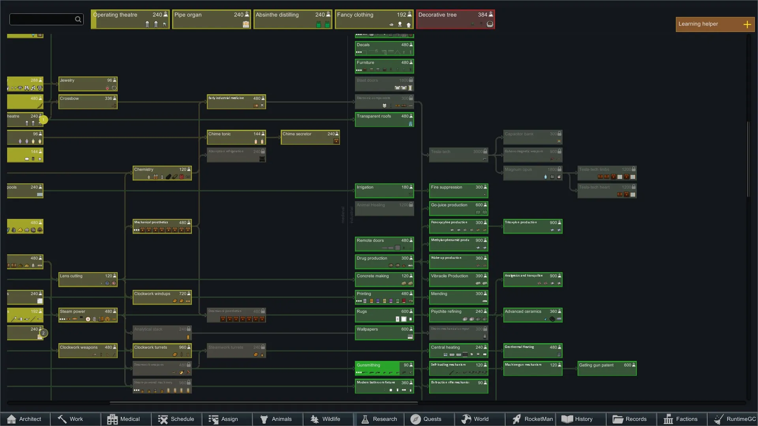
Task: Open the Research tab
Action: tap(379, 419)
